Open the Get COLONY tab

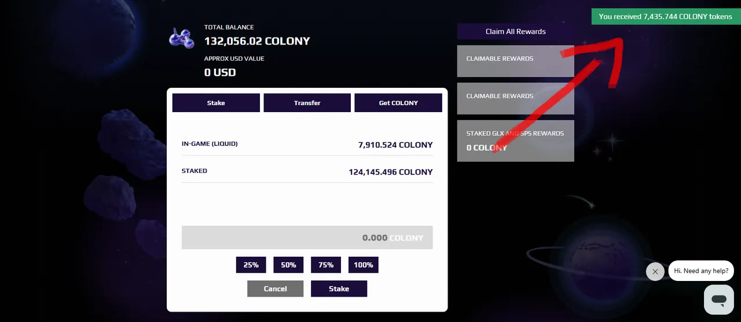[398, 103]
